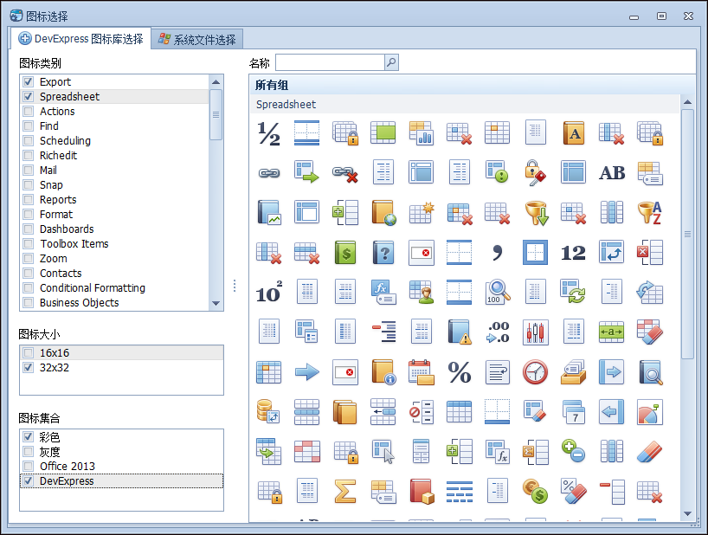Pick the orange book with letter A icon
The width and height of the screenshot is (708, 535).
coord(574,133)
